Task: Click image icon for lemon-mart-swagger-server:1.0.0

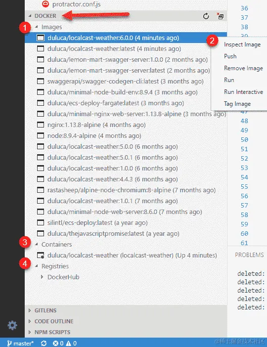Action: pos(41,59)
